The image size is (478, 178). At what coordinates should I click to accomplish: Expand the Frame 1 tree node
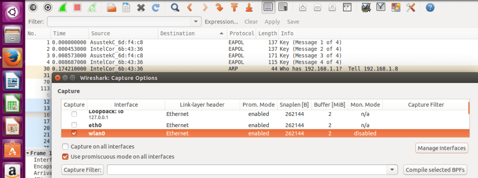click(x=28, y=153)
